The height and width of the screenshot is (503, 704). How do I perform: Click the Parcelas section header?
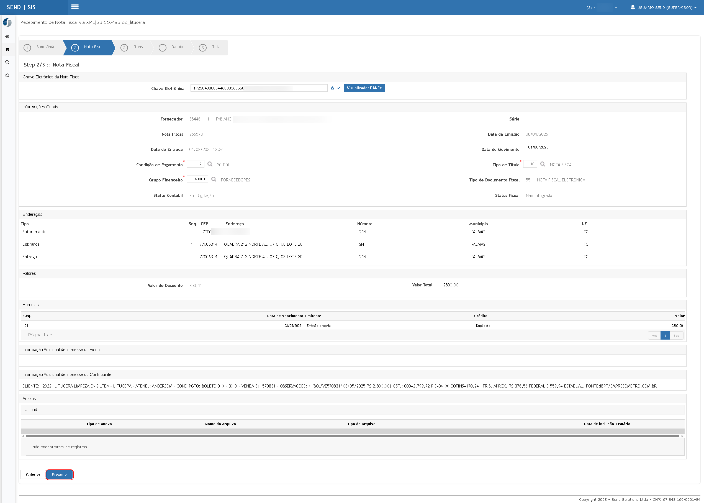(x=353, y=304)
